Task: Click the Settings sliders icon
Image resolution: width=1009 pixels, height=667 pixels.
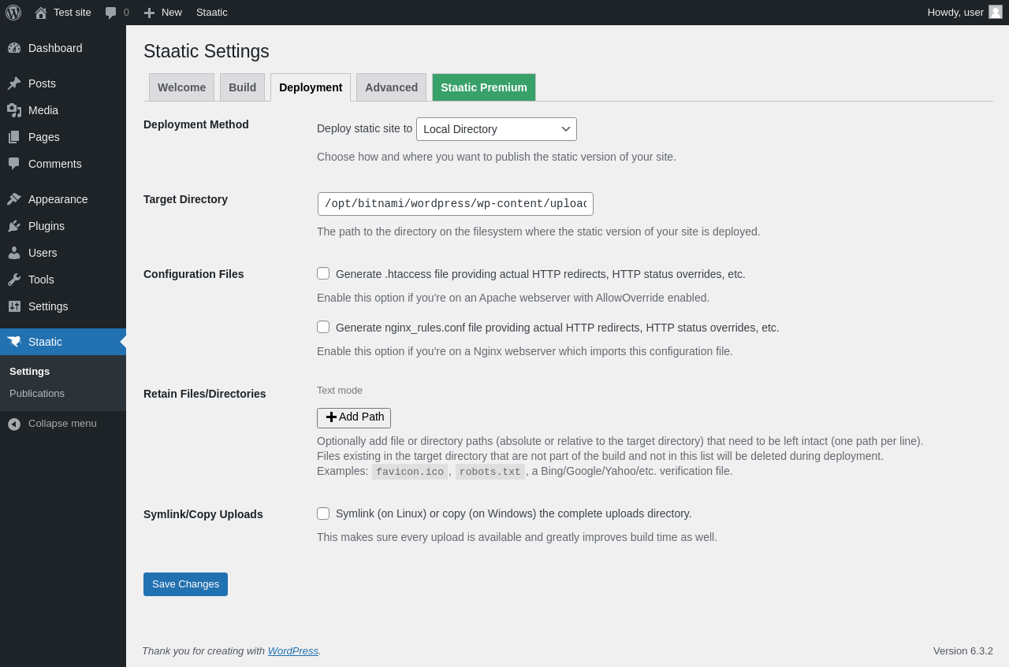Action: 14,306
